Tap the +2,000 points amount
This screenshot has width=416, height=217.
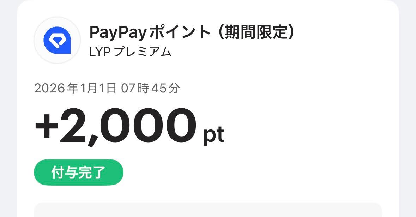(x=115, y=126)
